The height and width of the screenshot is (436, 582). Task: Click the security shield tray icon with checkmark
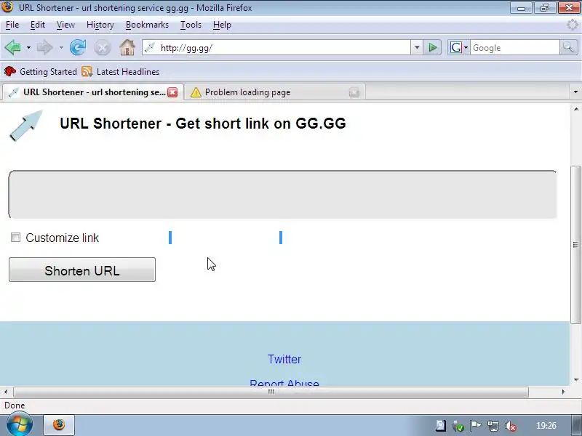pos(458,427)
